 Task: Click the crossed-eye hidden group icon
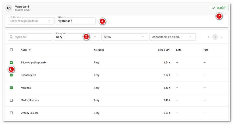click(9, 8)
